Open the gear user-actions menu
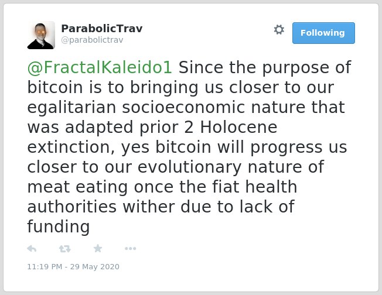This screenshot has width=382, height=295. point(279,30)
